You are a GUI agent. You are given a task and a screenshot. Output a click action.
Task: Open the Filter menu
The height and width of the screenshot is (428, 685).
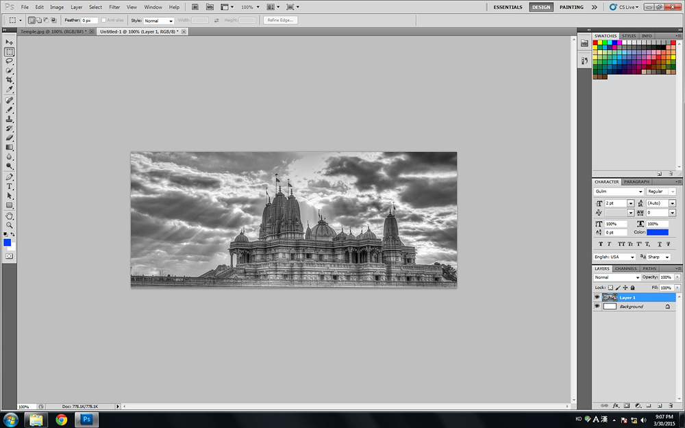(x=114, y=7)
